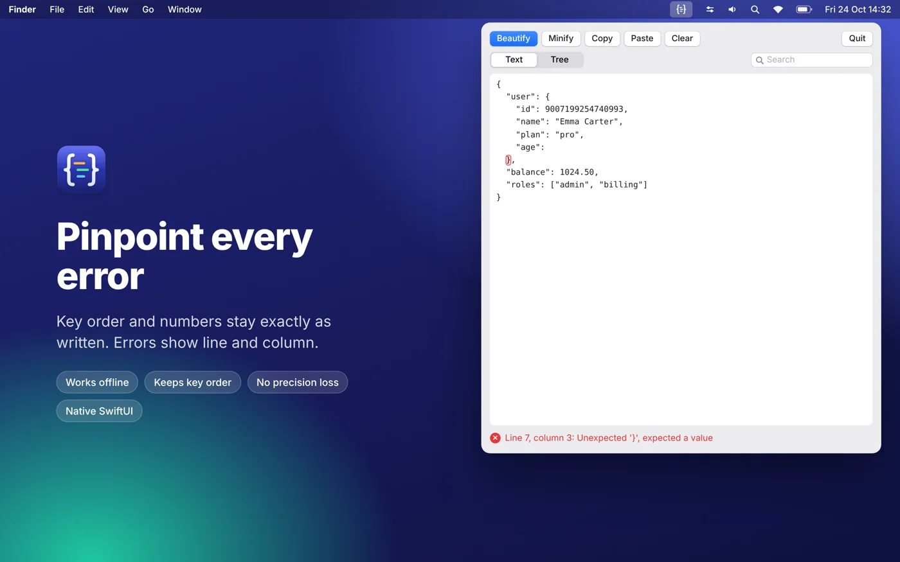Copy the JSON output
The width and height of the screenshot is (900, 562).
[602, 39]
